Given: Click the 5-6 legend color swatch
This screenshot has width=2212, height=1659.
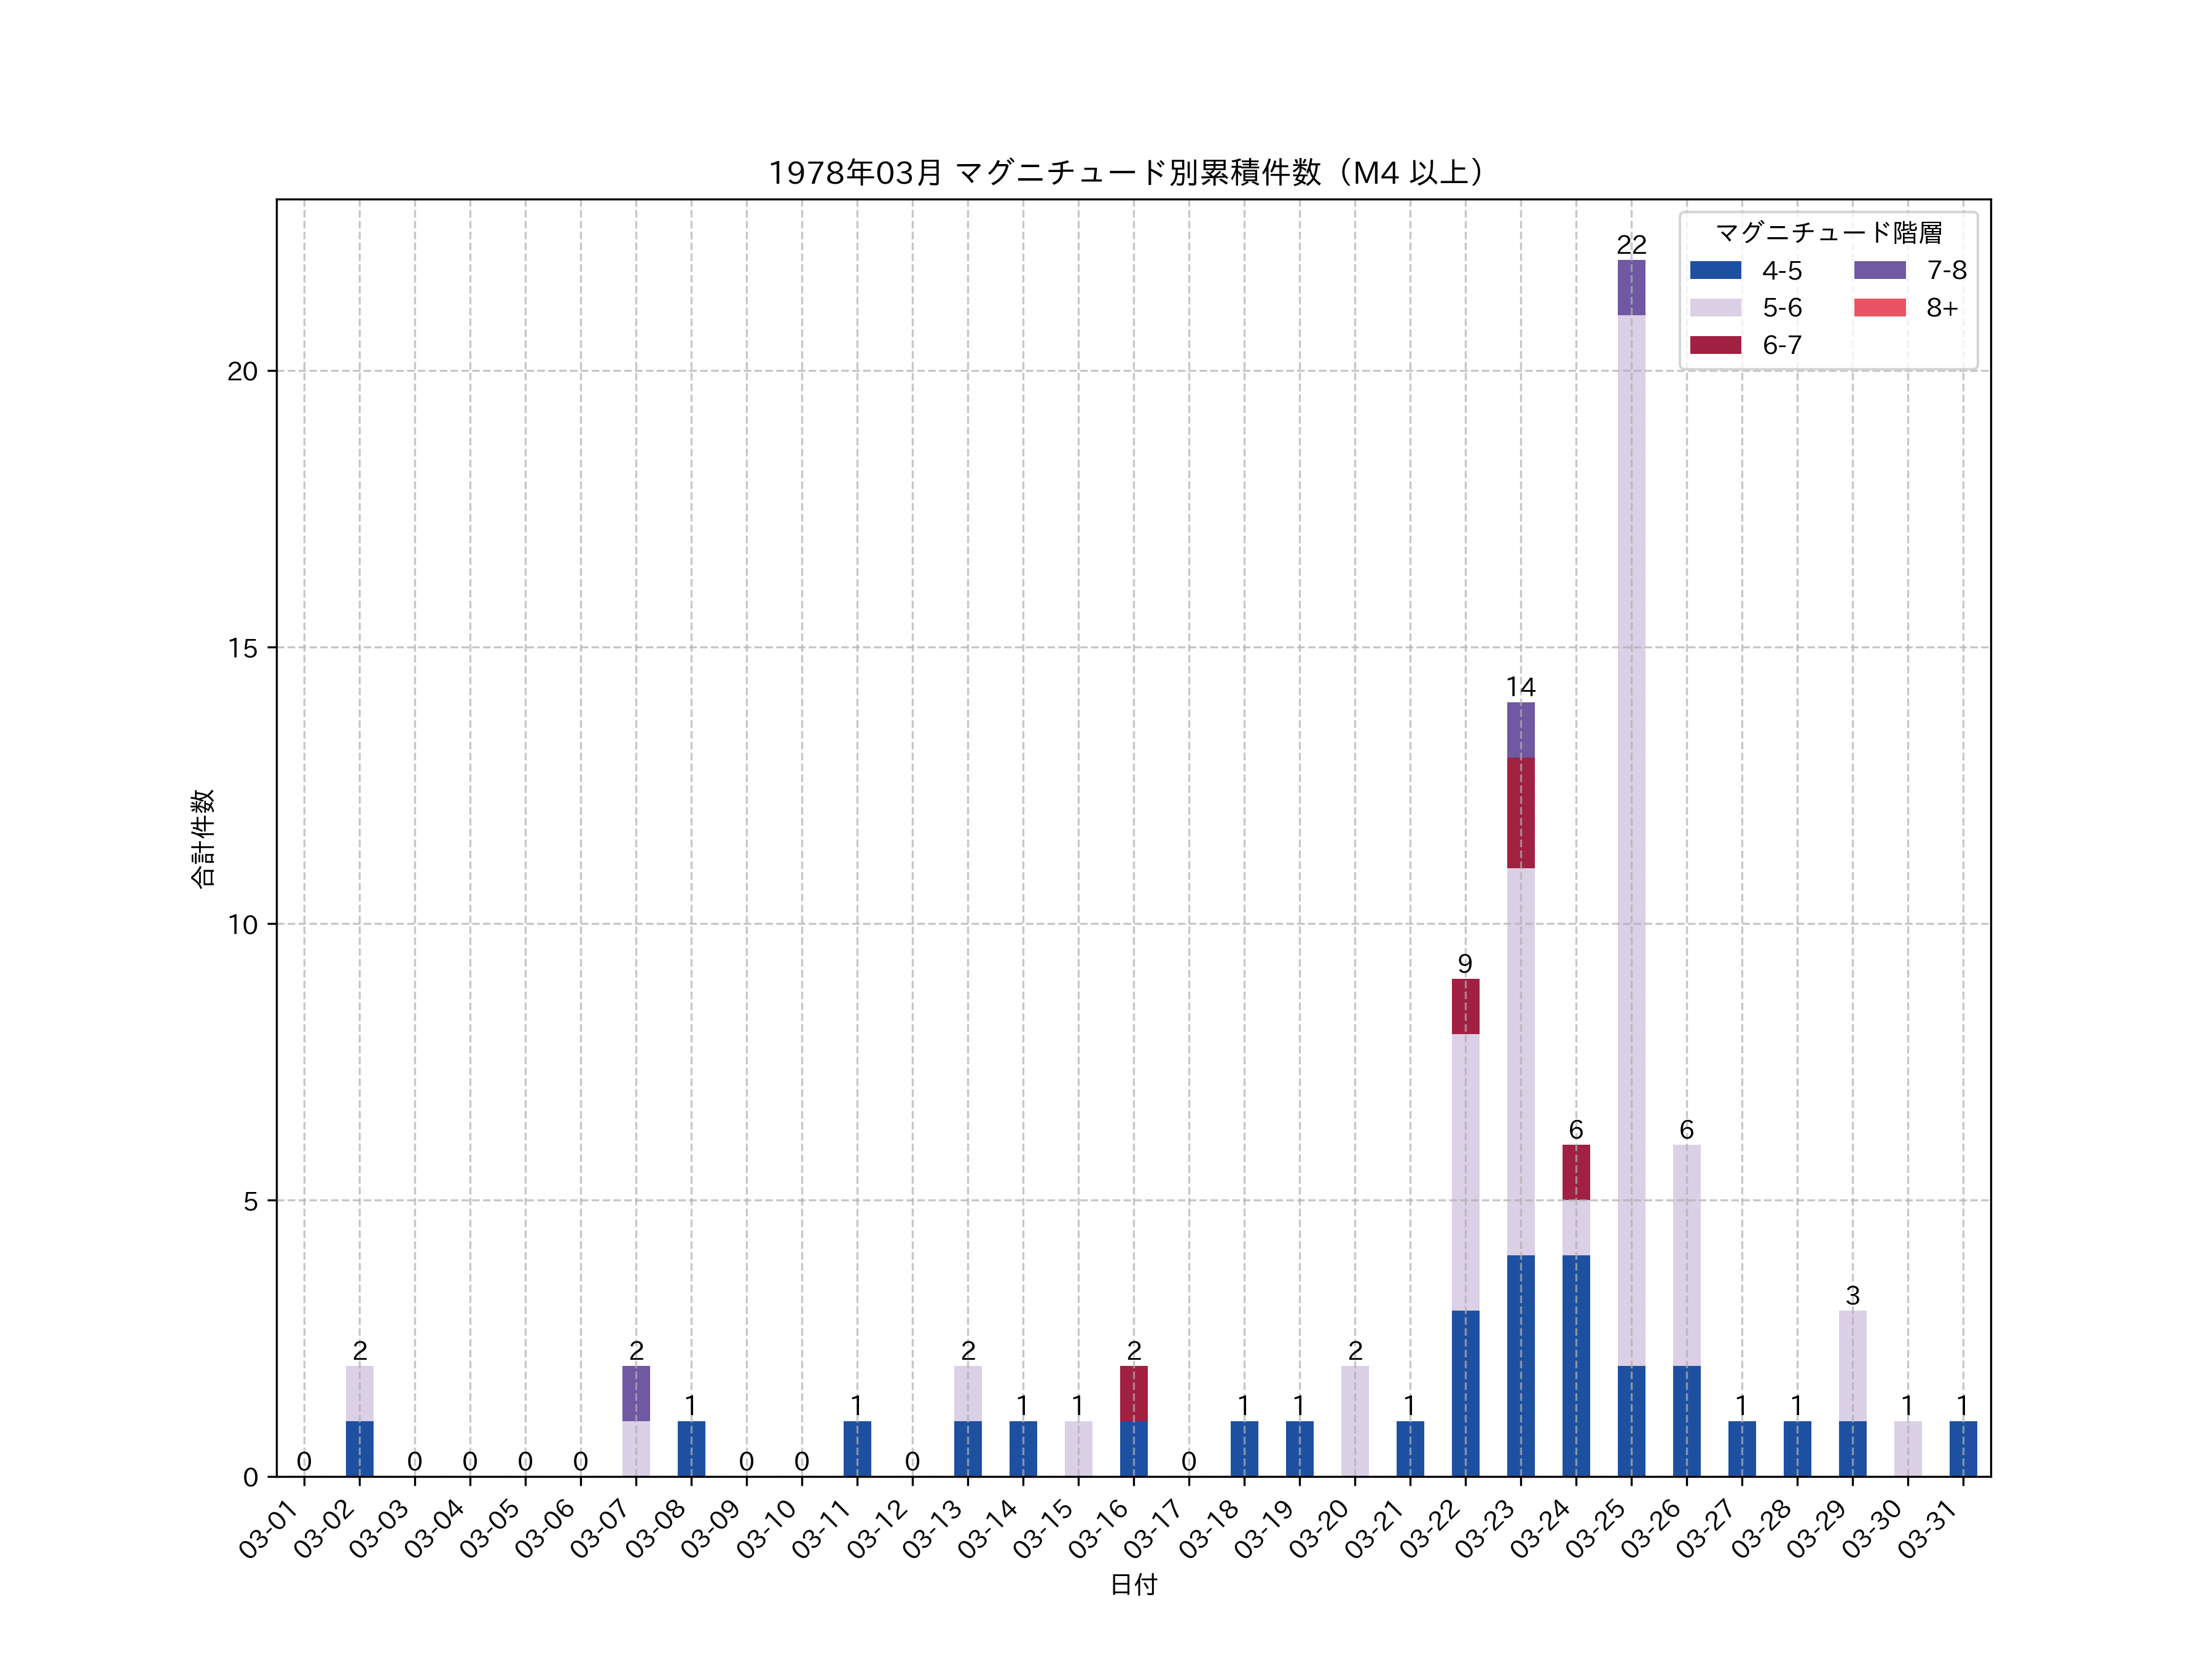Looking at the screenshot, I should click(x=1715, y=307).
